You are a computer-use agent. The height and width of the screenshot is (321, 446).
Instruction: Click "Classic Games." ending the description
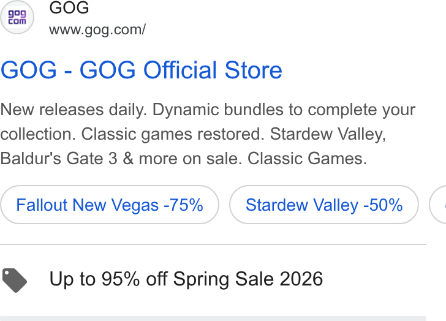click(x=307, y=159)
